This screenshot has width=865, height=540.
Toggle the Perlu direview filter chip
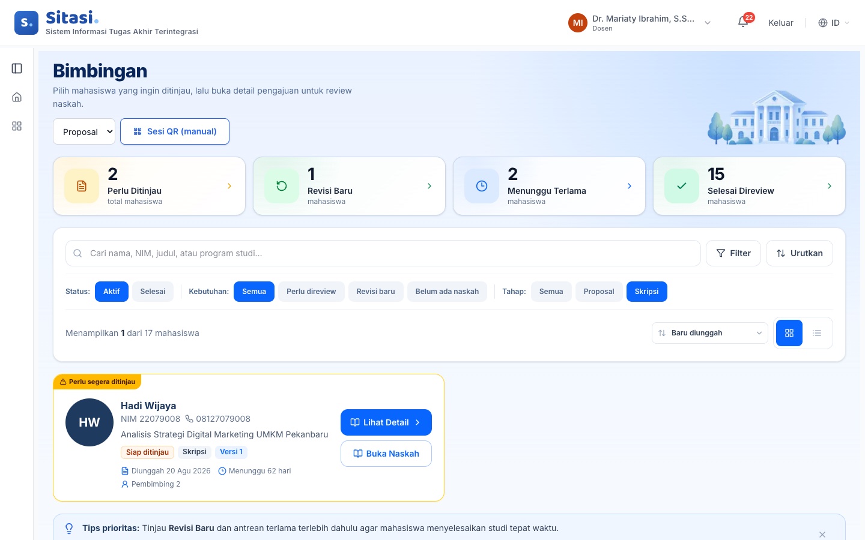tap(311, 292)
